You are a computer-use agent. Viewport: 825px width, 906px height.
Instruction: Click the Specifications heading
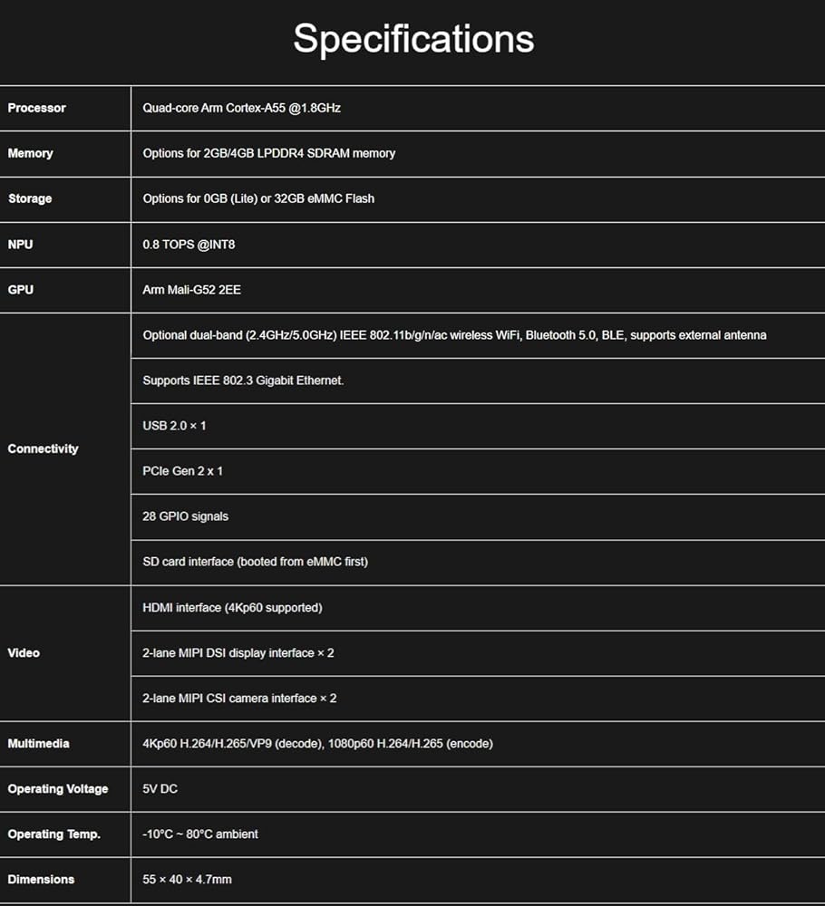click(x=413, y=39)
